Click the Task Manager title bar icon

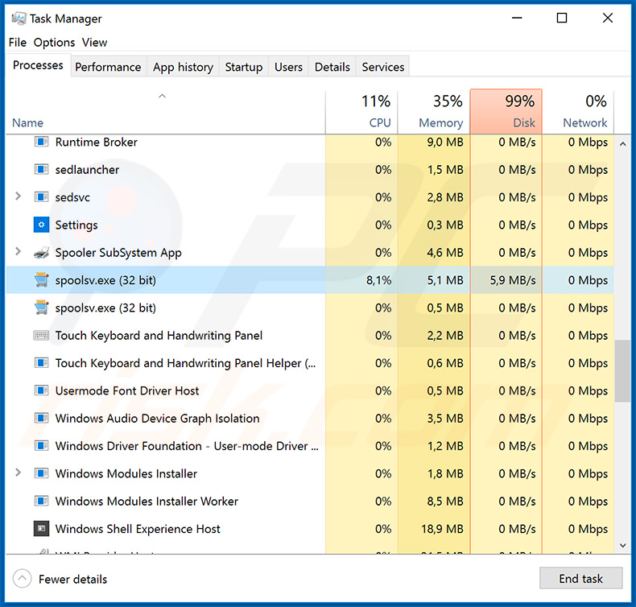(19, 19)
